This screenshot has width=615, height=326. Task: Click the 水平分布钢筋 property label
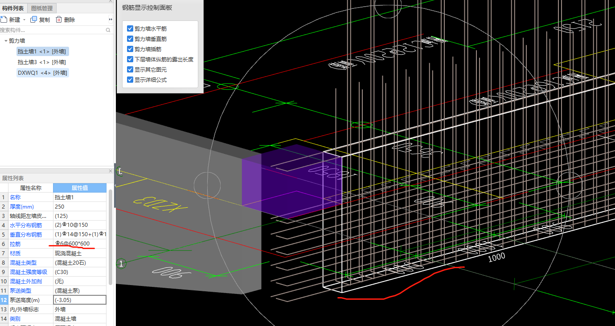coord(26,225)
